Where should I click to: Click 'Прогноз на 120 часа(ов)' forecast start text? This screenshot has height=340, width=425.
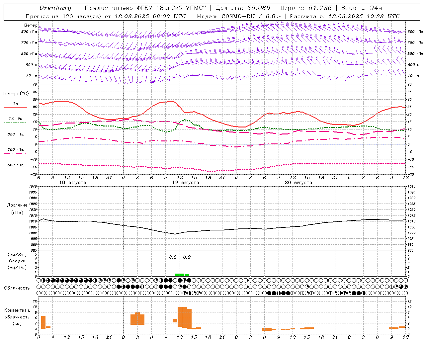(x=64, y=16)
